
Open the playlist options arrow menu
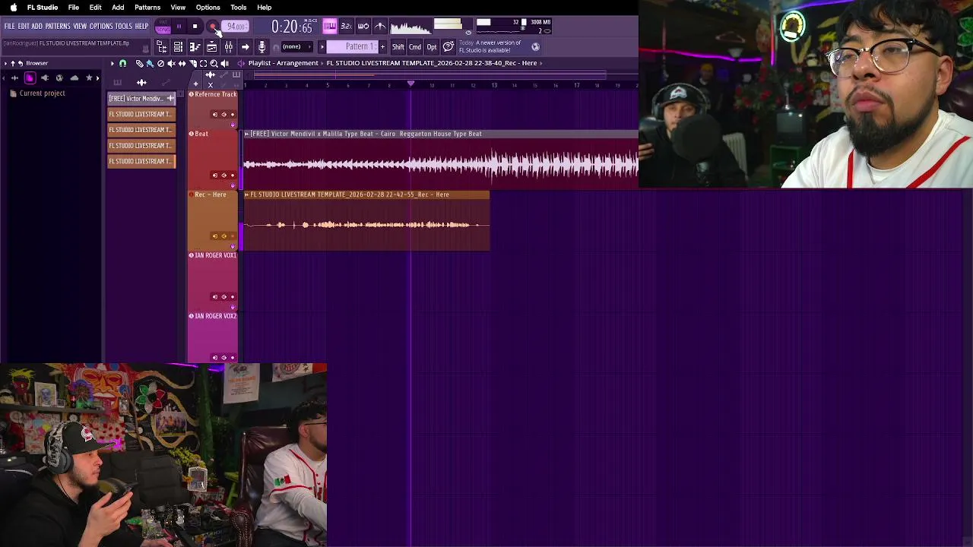[113, 63]
